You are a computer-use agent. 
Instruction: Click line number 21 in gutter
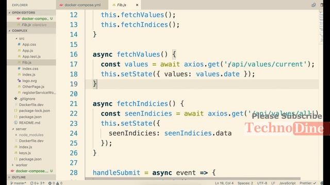[x=74, y=104]
